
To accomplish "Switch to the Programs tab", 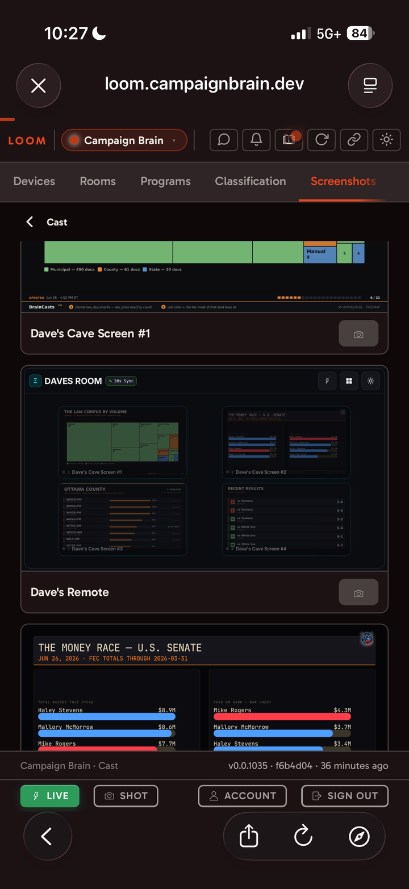I will coord(165,181).
